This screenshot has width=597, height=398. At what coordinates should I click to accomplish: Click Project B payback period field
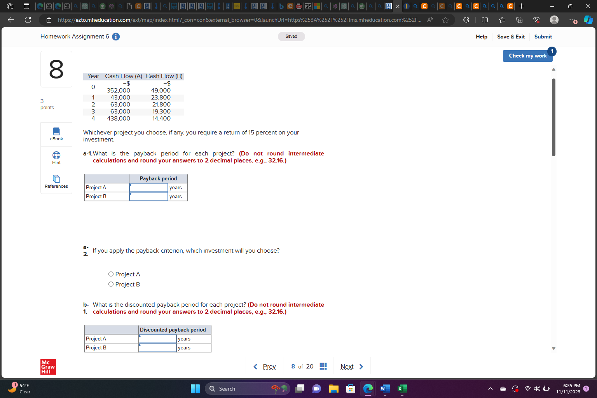pos(148,196)
